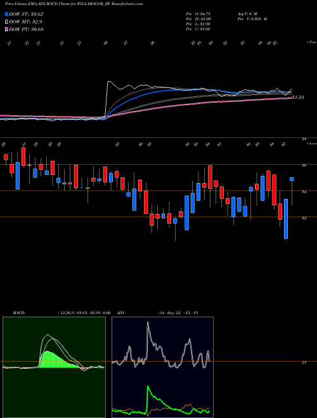Image resolution: width=317 pixels, height=418 pixels.
Task: Click the 'DOW PT: 30.68' label
Action: tap(26, 29)
